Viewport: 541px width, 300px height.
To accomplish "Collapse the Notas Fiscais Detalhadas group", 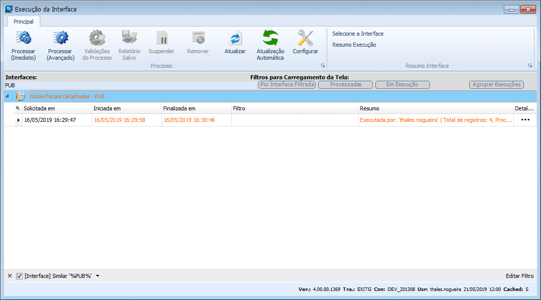I will (7, 96).
